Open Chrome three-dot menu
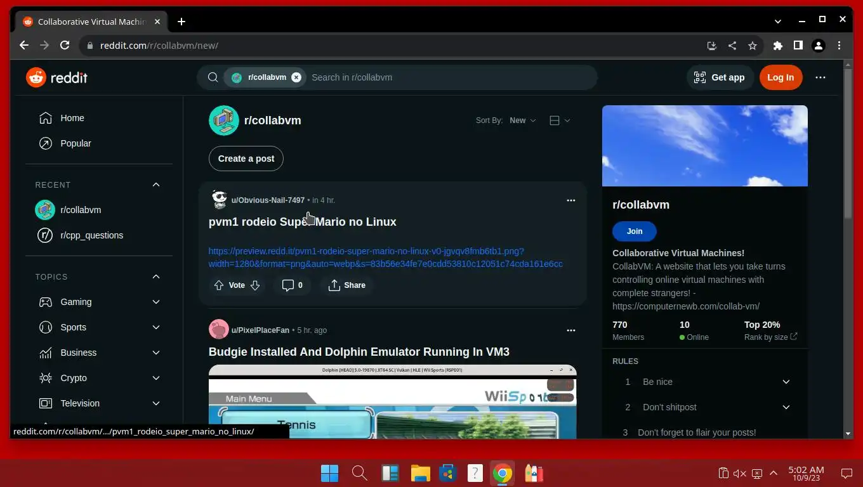 [839, 46]
